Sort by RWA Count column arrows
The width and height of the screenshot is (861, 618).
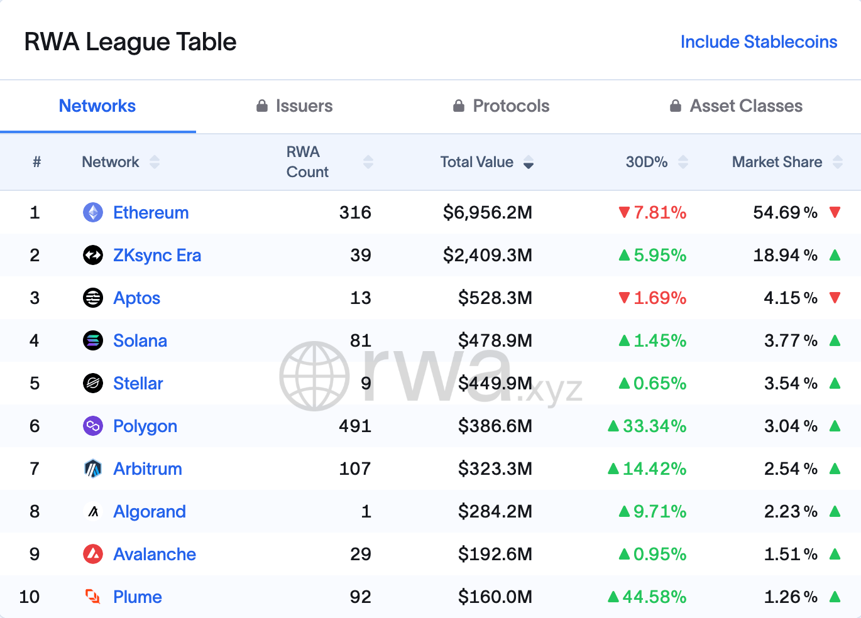point(368,162)
